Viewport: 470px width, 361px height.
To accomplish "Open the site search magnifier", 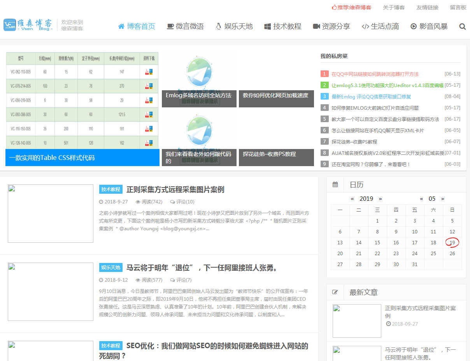I will (x=462, y=26).
